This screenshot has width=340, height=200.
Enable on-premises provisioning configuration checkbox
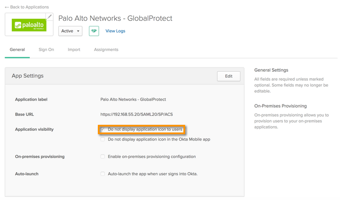coord(103,157)
